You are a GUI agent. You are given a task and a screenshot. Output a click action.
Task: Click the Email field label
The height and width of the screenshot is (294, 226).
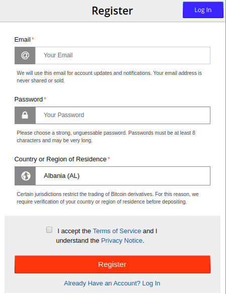pyautogui.click(x=23, y=40)
